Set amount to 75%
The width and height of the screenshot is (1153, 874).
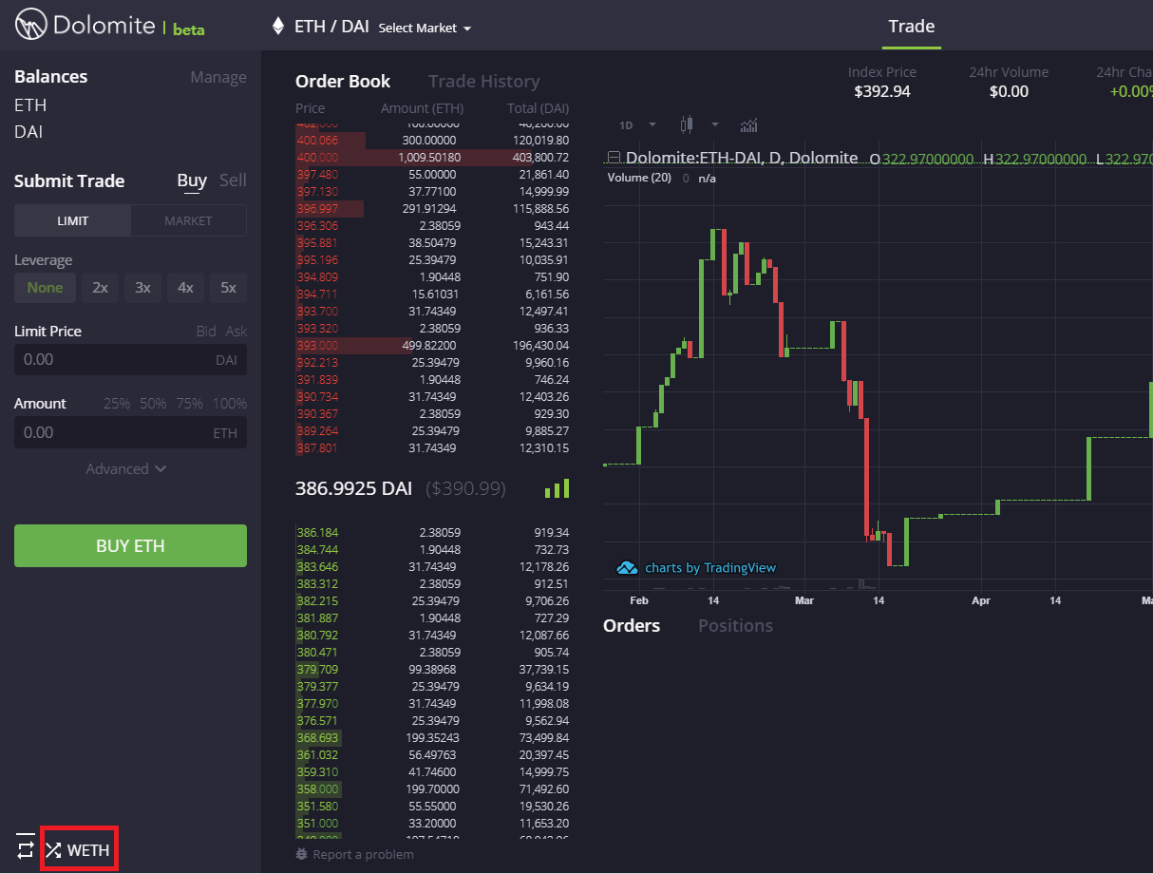click(189, 403)
